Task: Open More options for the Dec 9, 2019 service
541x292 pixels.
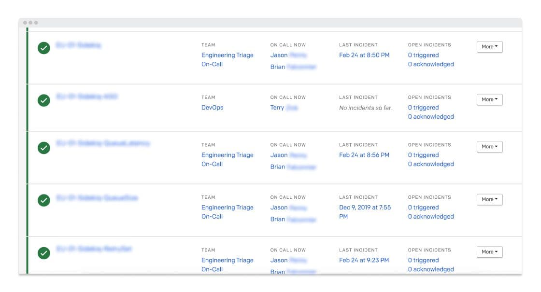Action: 489,199
